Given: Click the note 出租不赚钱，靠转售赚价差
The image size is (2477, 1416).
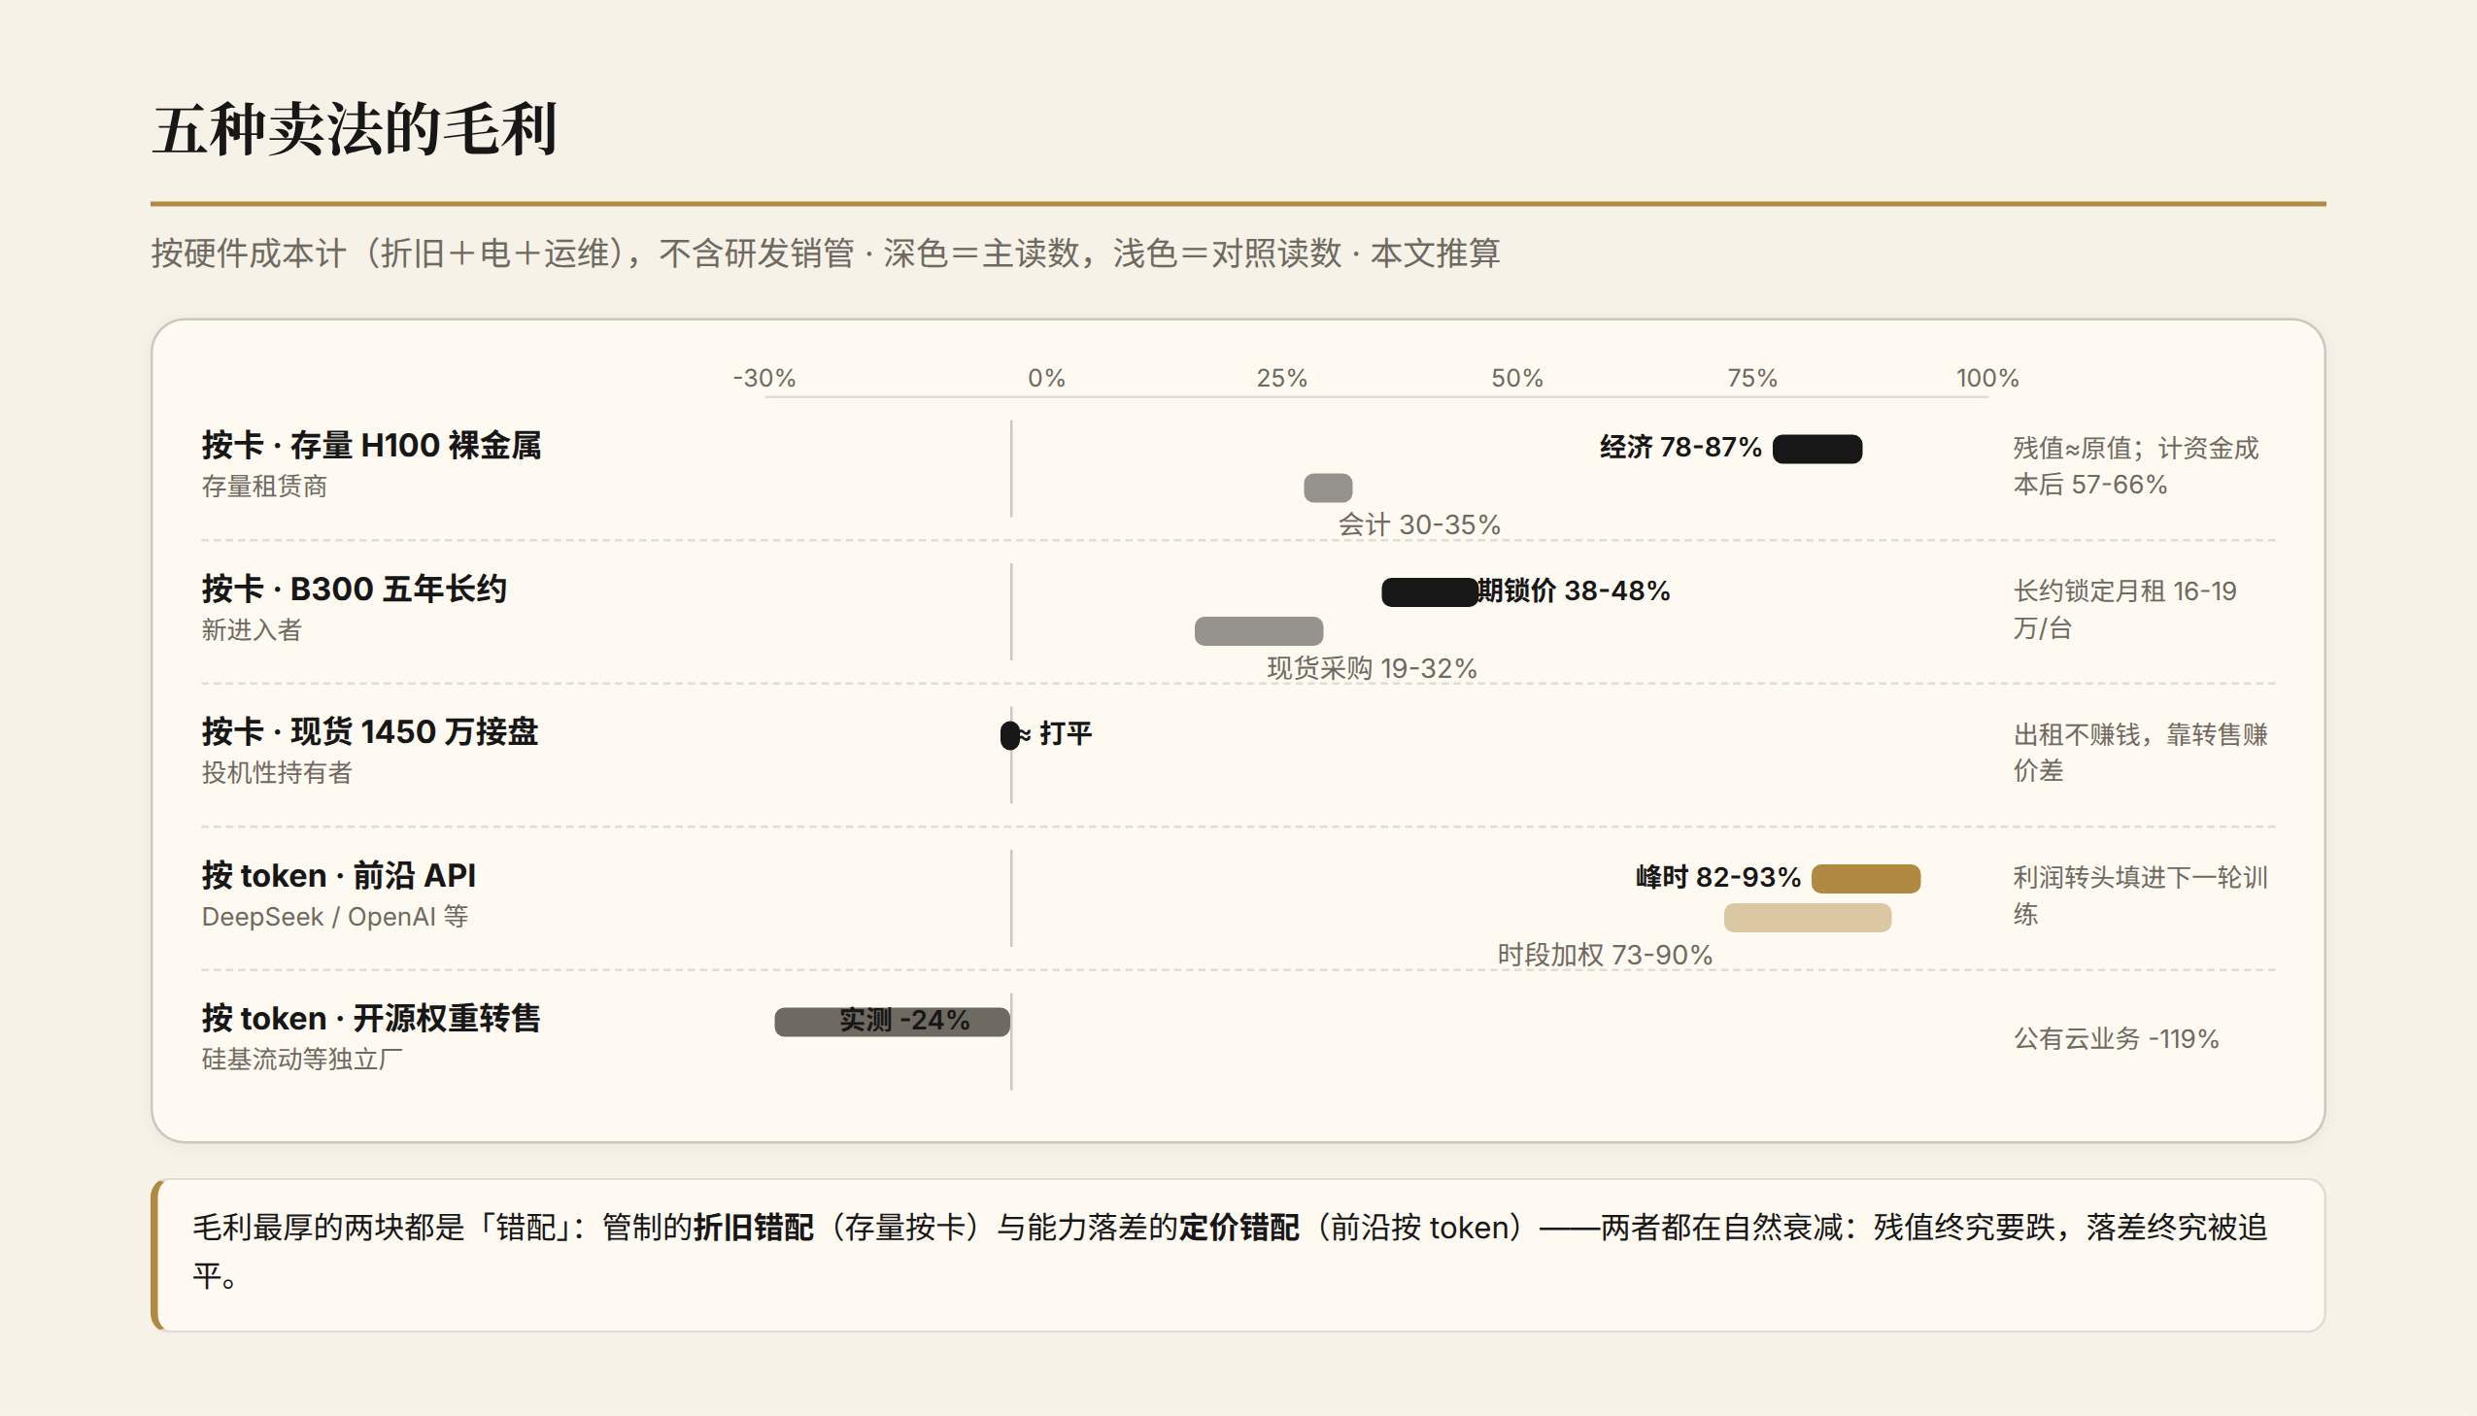Looking at the screenshot, I should (2140, 752).
